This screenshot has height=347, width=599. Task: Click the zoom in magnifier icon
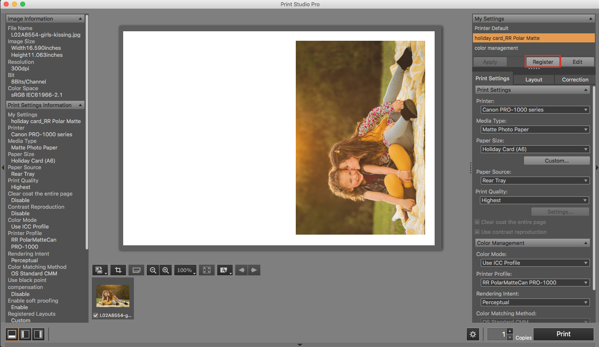pyautogui.click(x=166, y=270)
